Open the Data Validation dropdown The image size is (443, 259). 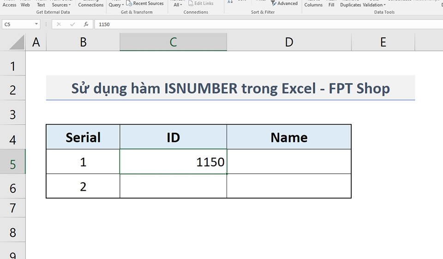[x=374, y=5]
